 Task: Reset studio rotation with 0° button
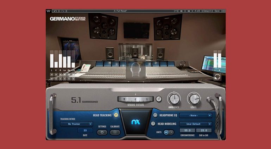pos(158,99)
